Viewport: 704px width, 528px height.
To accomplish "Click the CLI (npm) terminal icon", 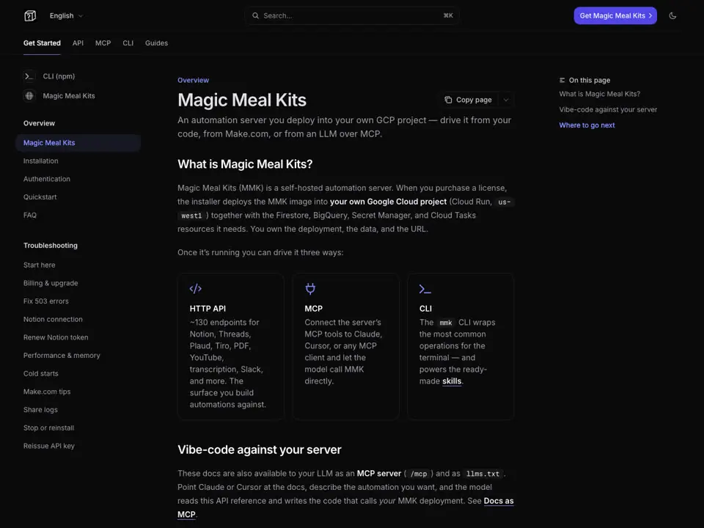I will (29, 76).
